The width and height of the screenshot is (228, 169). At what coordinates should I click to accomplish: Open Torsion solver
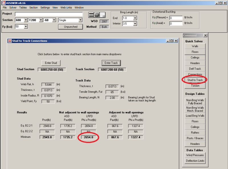tap(195, 86)
